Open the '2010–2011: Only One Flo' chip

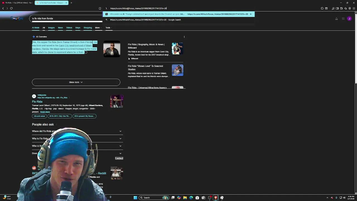tap(59, 116)
